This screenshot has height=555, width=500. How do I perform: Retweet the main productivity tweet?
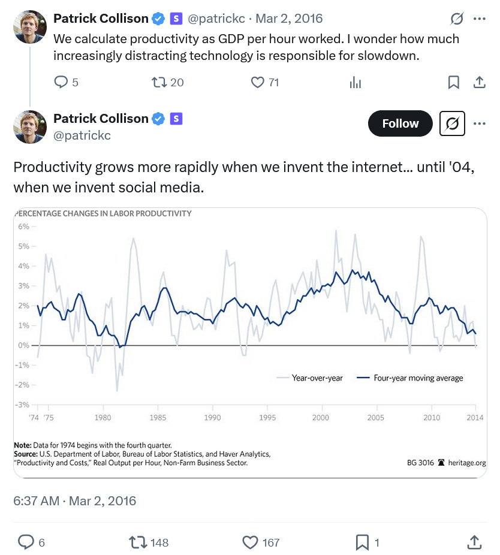tap(138, 542)
